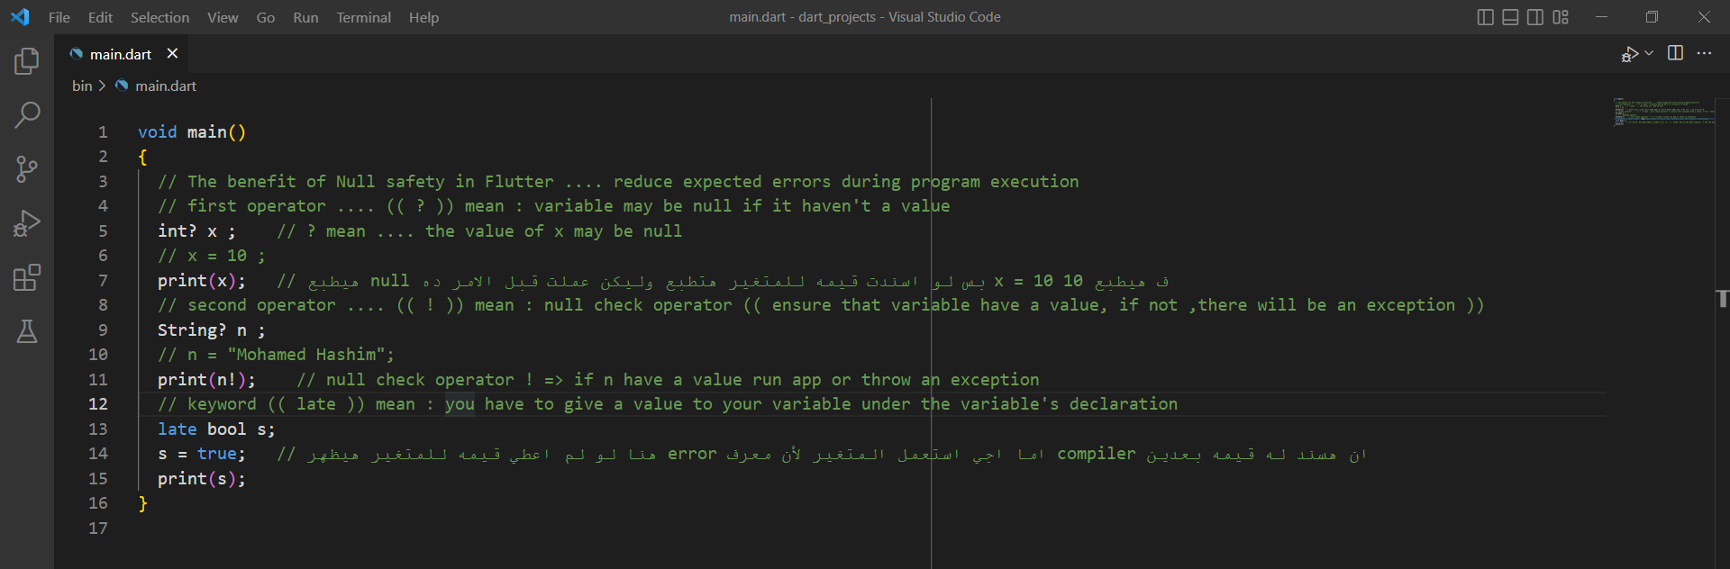Screen dimensions: 1730x569
Task: Toggle the primary side bar layout
Action: click(x=1486, y=17)
